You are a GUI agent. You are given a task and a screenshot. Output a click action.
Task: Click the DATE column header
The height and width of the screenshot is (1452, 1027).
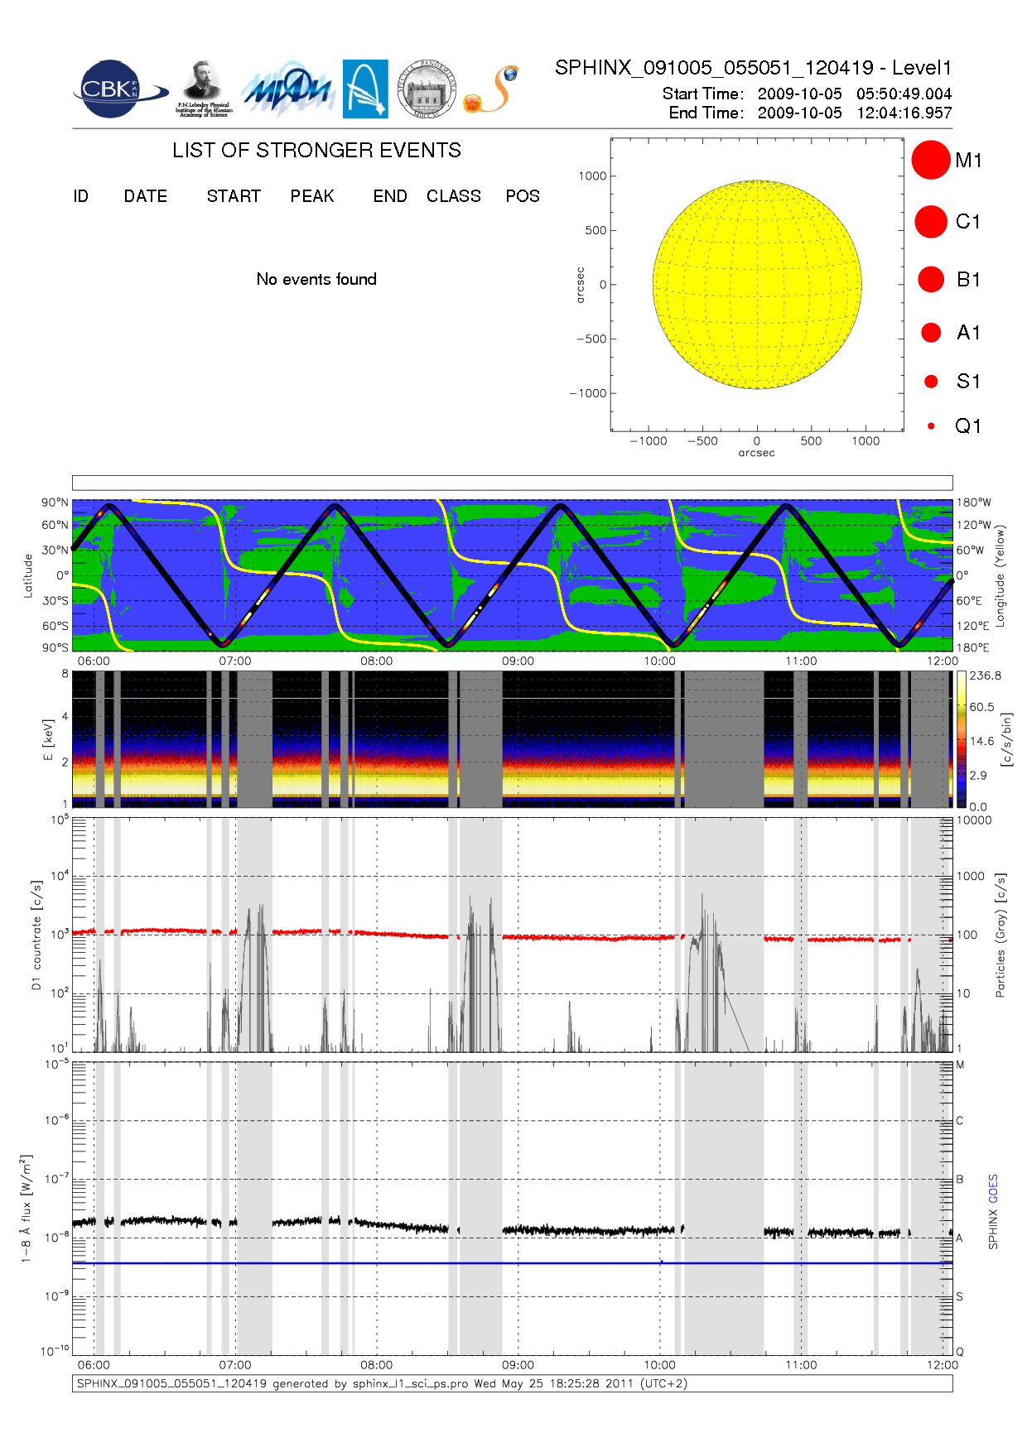click(x=146, y=196)
